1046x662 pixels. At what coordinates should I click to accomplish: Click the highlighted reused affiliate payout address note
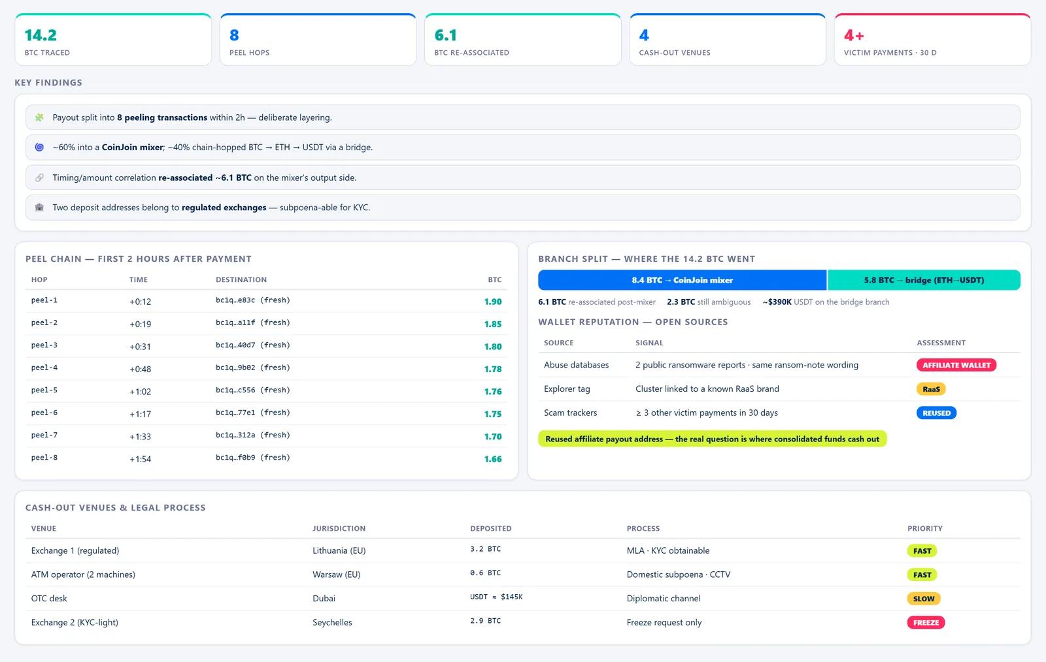click(712, 439)
